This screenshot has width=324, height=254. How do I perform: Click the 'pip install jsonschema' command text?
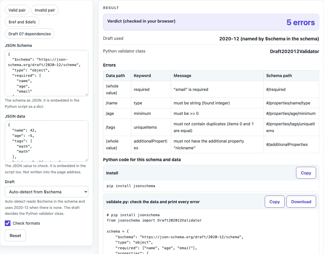coord(131,186)
